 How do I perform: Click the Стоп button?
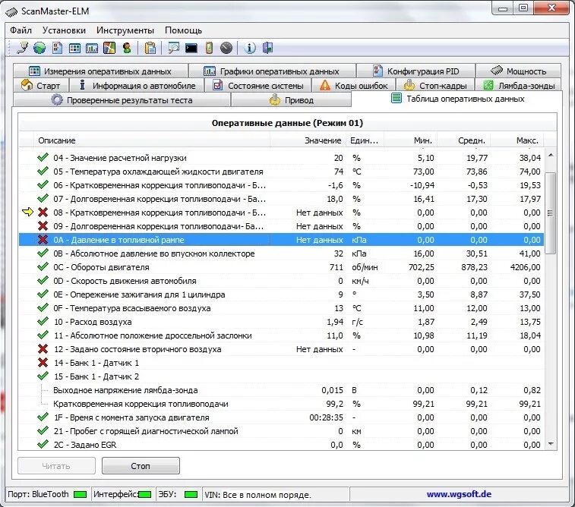click(141, 465)
